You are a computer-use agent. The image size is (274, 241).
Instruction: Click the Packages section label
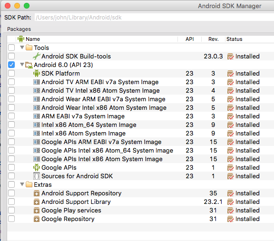coord(19,29)
